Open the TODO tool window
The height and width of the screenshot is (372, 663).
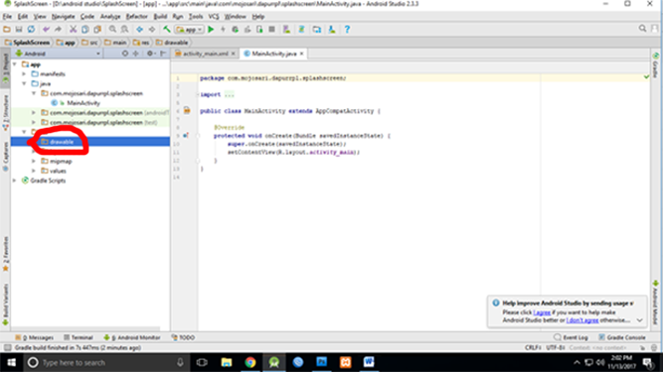(183, 337)
